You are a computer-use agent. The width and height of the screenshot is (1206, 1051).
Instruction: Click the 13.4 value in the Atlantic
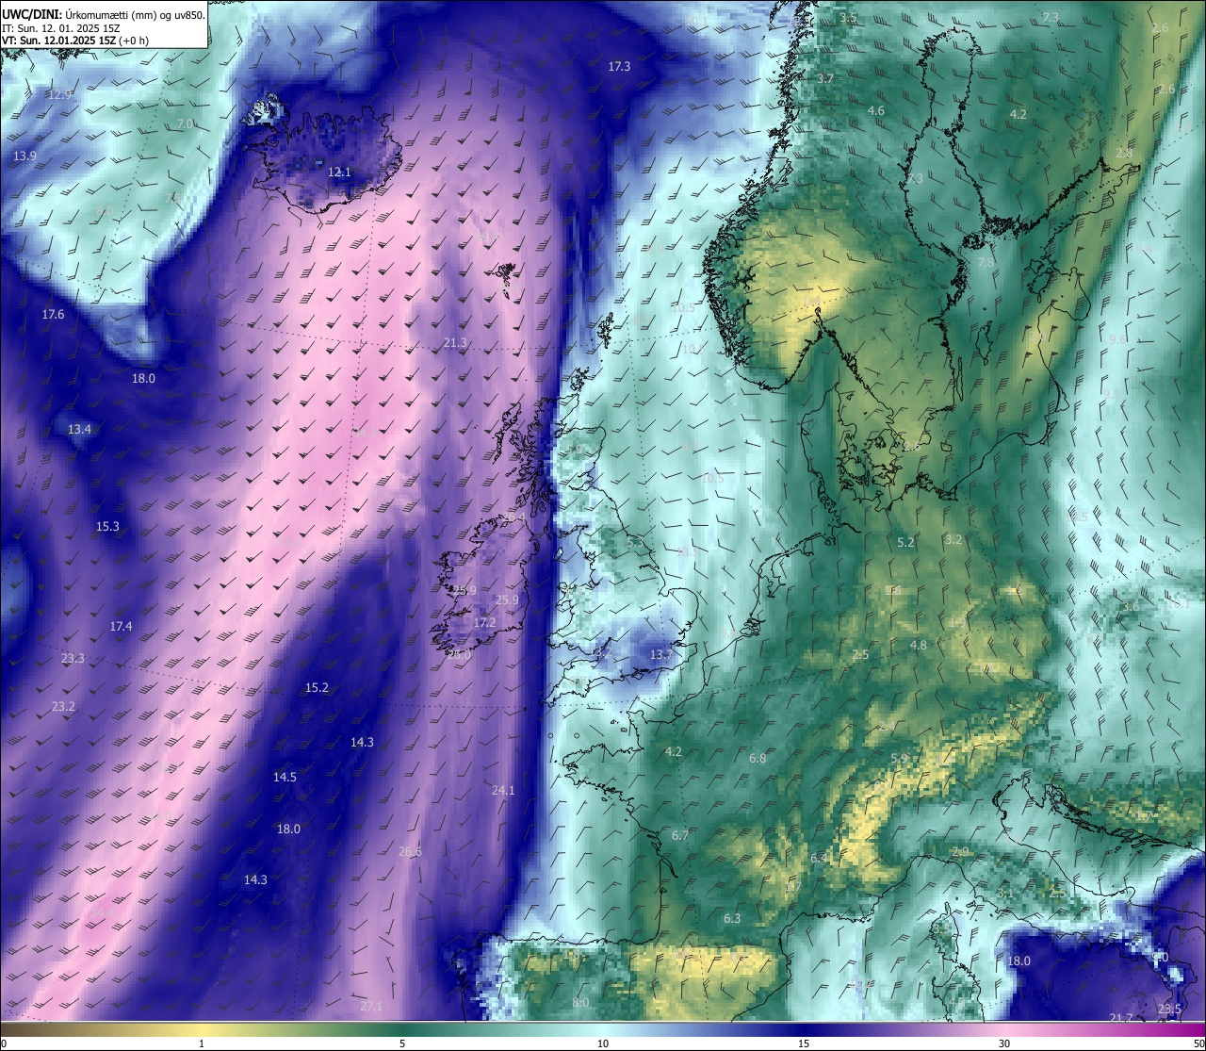(79, 429)
